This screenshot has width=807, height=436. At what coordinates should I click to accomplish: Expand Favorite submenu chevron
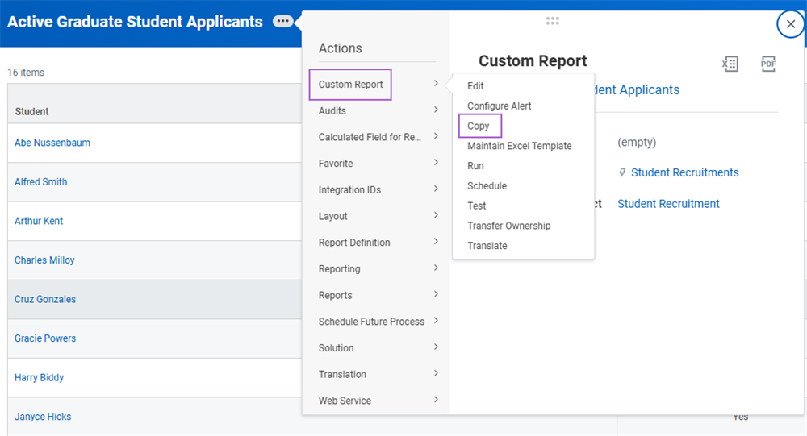pyautogui.click(x=436, y=163)
